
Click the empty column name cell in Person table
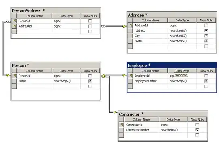point(34,86)
